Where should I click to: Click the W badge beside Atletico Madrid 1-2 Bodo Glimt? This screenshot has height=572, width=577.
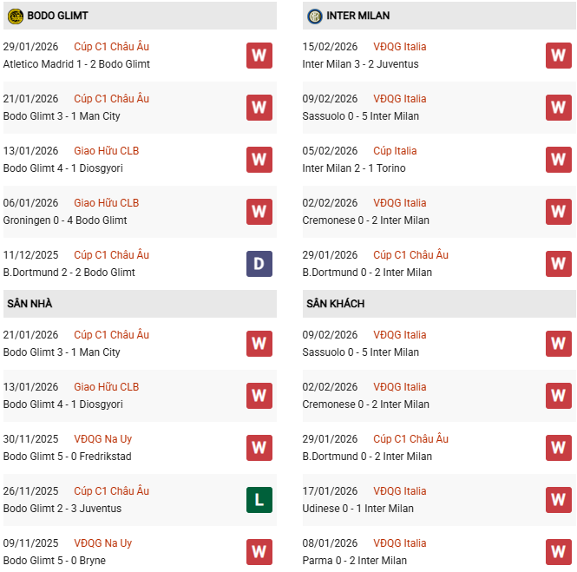click(x=259, y=56)
